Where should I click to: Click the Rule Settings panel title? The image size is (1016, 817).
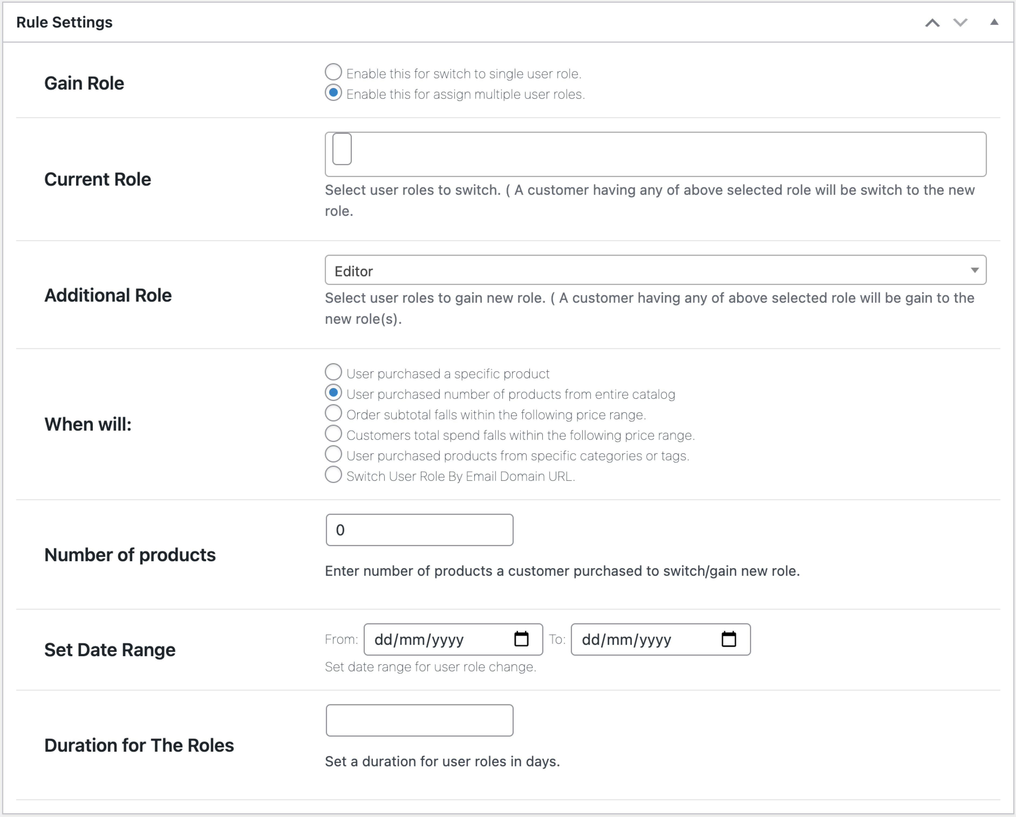[64, 22]
